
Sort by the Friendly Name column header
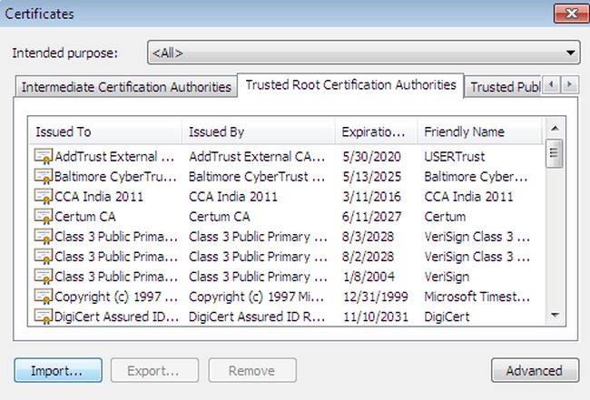click(480, 132)
